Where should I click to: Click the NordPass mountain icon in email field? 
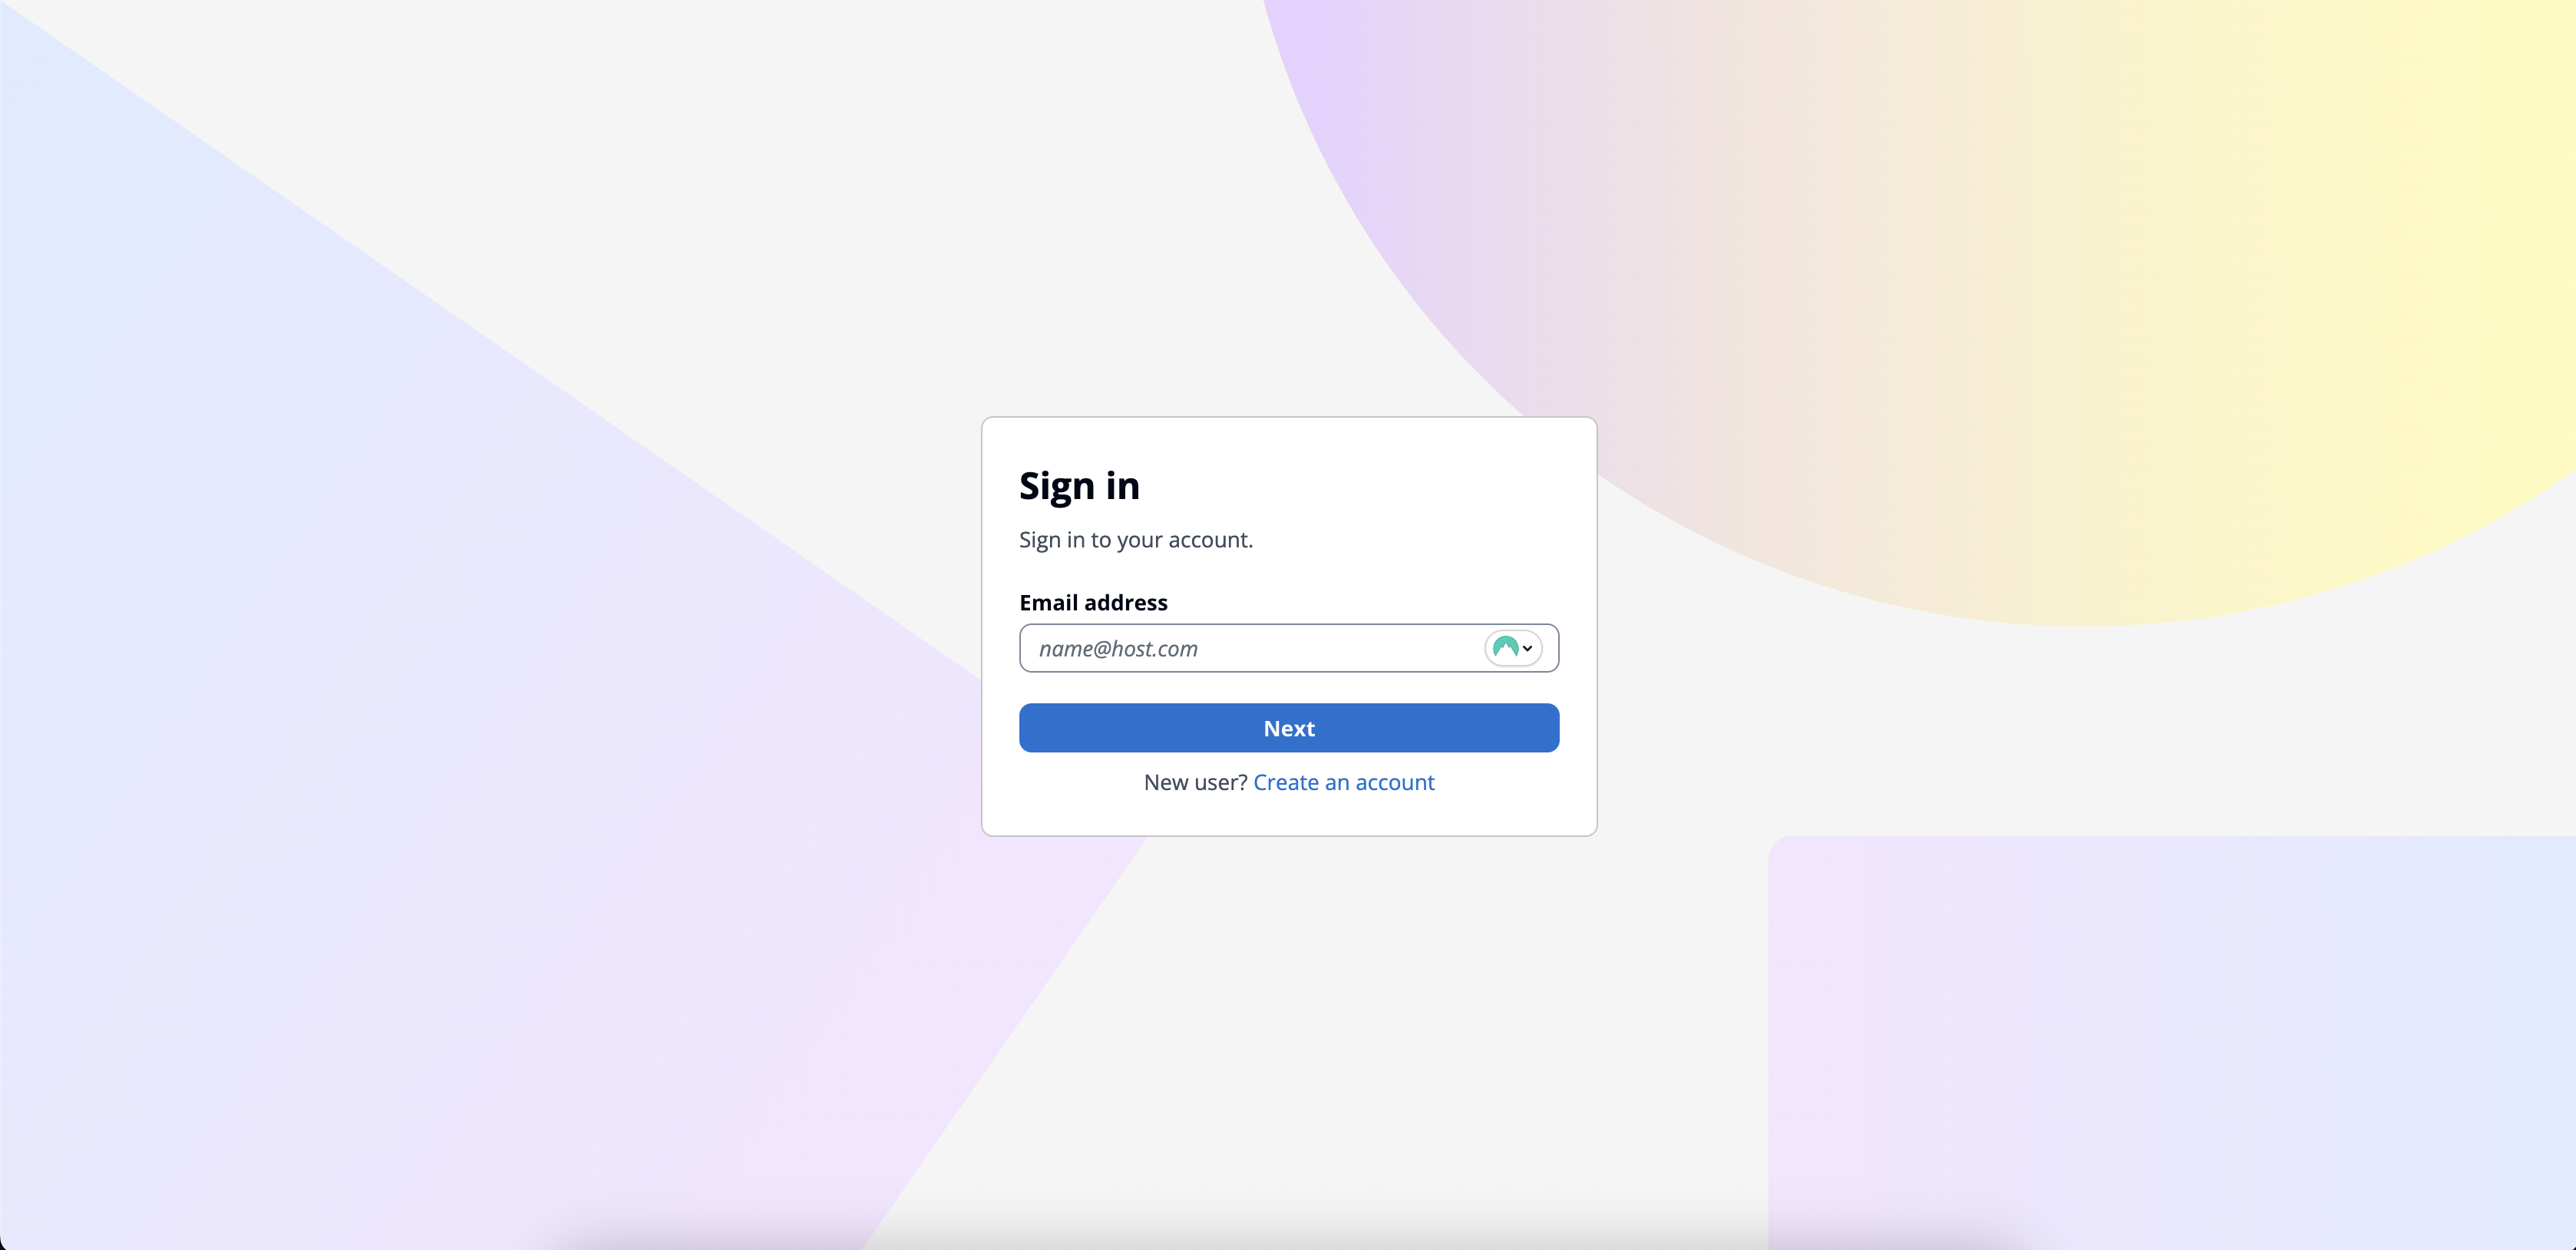point(1505,648)
